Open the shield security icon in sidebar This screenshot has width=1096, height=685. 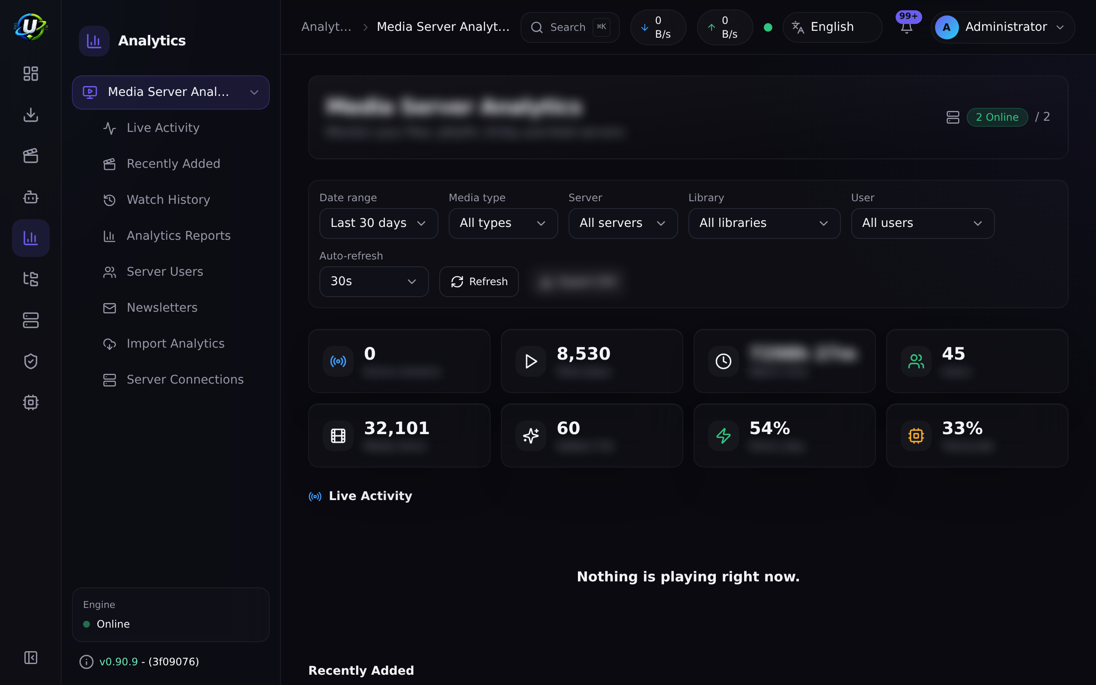(30, 361)
